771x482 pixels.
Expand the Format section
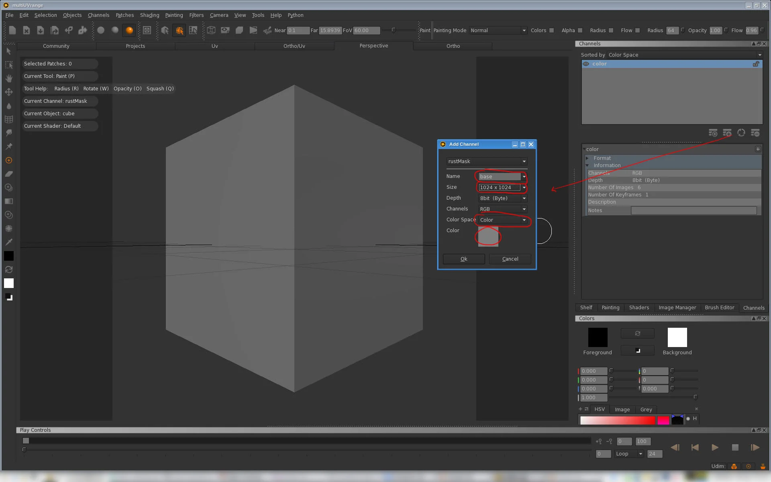[x=587, y=158]
